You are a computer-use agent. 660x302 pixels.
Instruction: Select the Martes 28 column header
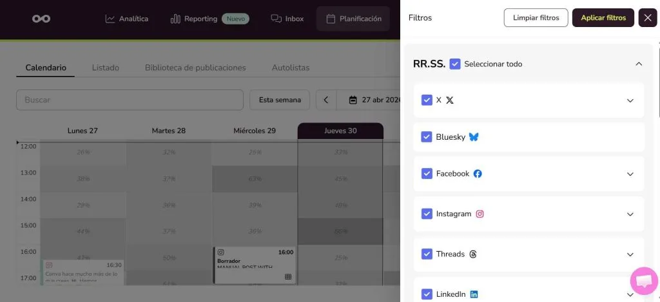(x=169, y=131)
